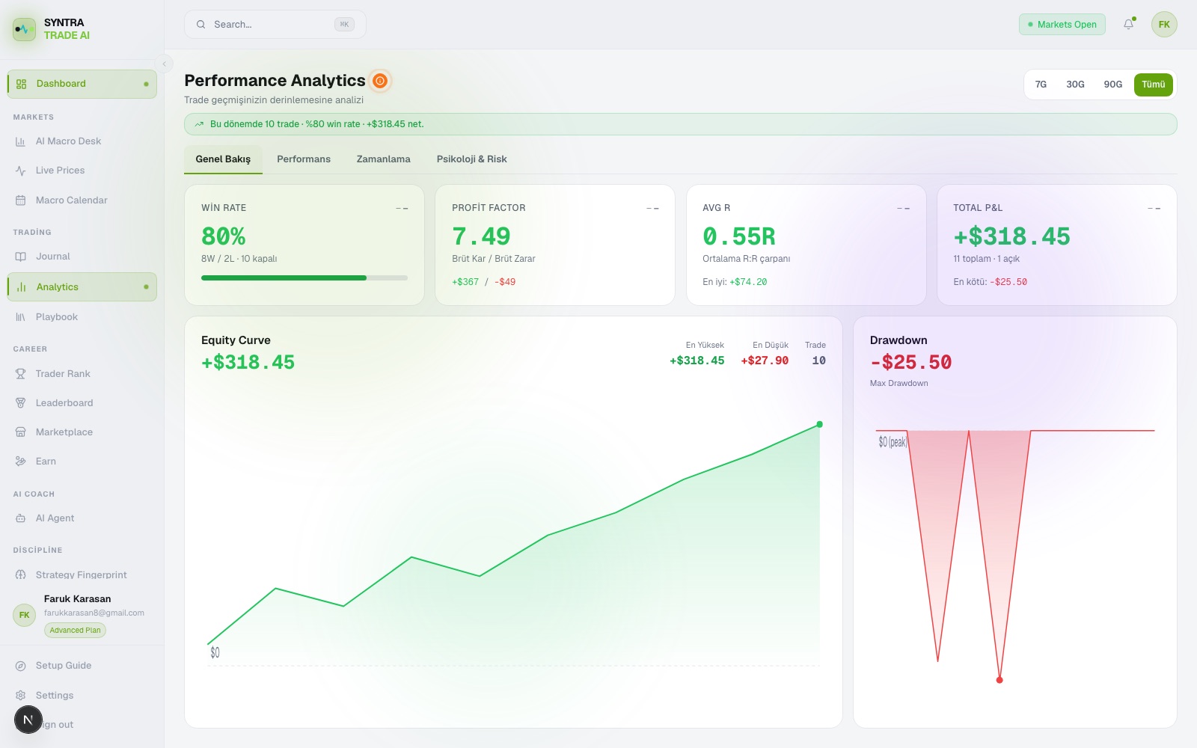Open notifications bell icon
This screenshot has width=1197, height=748.
point(1128,25)
